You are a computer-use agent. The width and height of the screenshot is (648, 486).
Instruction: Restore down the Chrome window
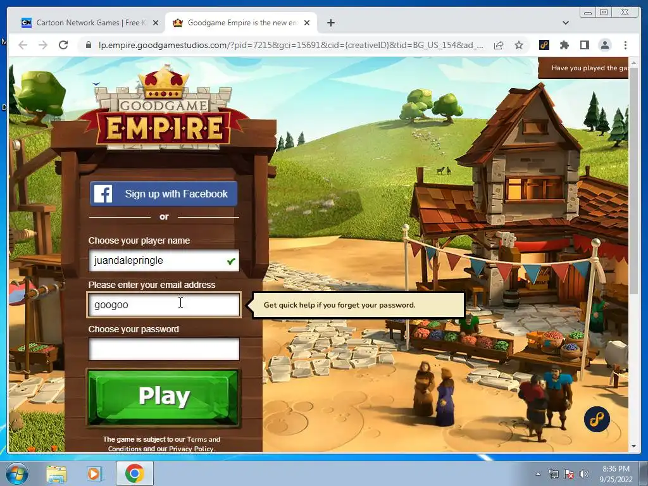click(604, 13)
